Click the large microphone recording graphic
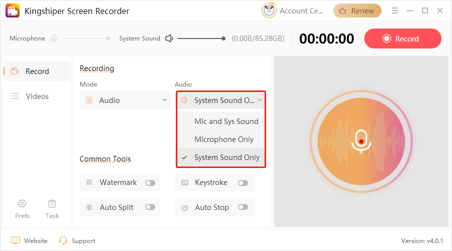 pyautogui.click(x=361, y=141)
